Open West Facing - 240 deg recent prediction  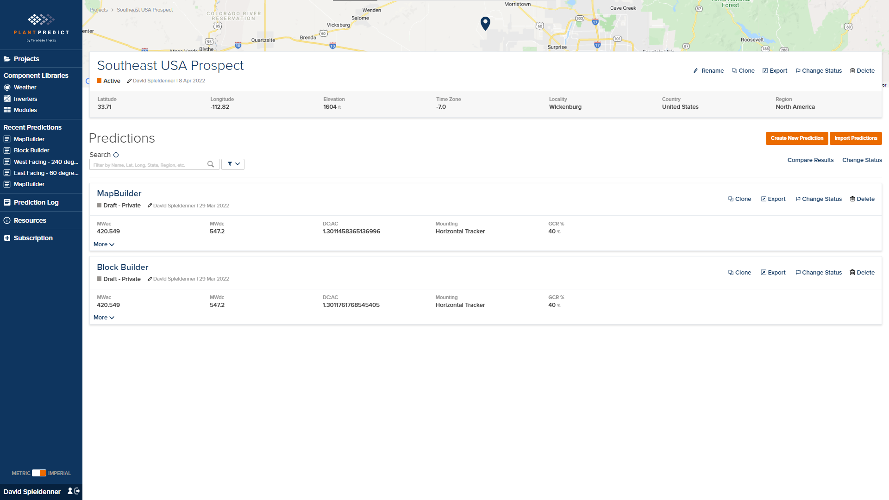pos(46,162)
